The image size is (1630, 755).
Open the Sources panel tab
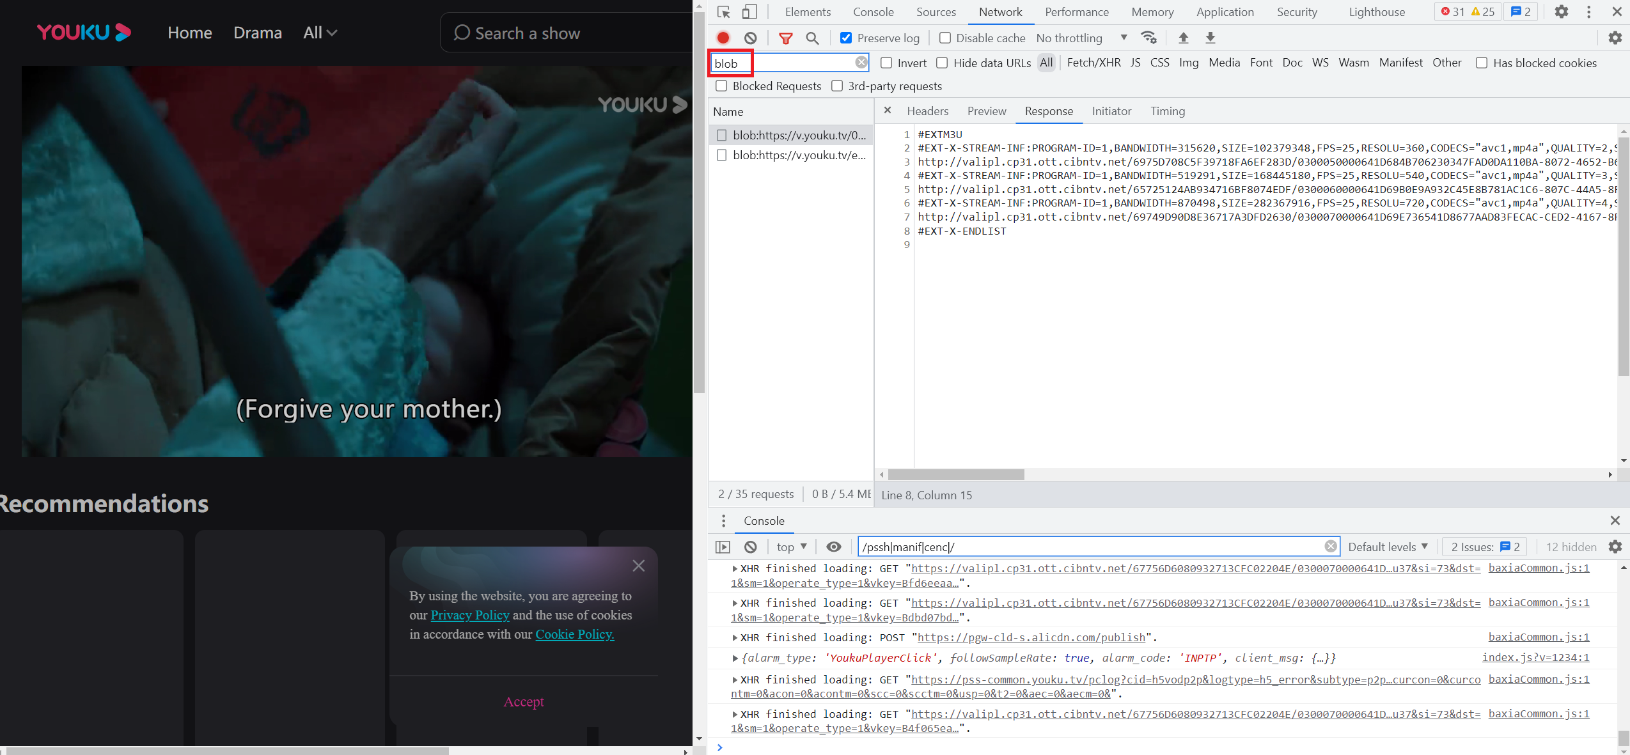[x=936, y=12]
